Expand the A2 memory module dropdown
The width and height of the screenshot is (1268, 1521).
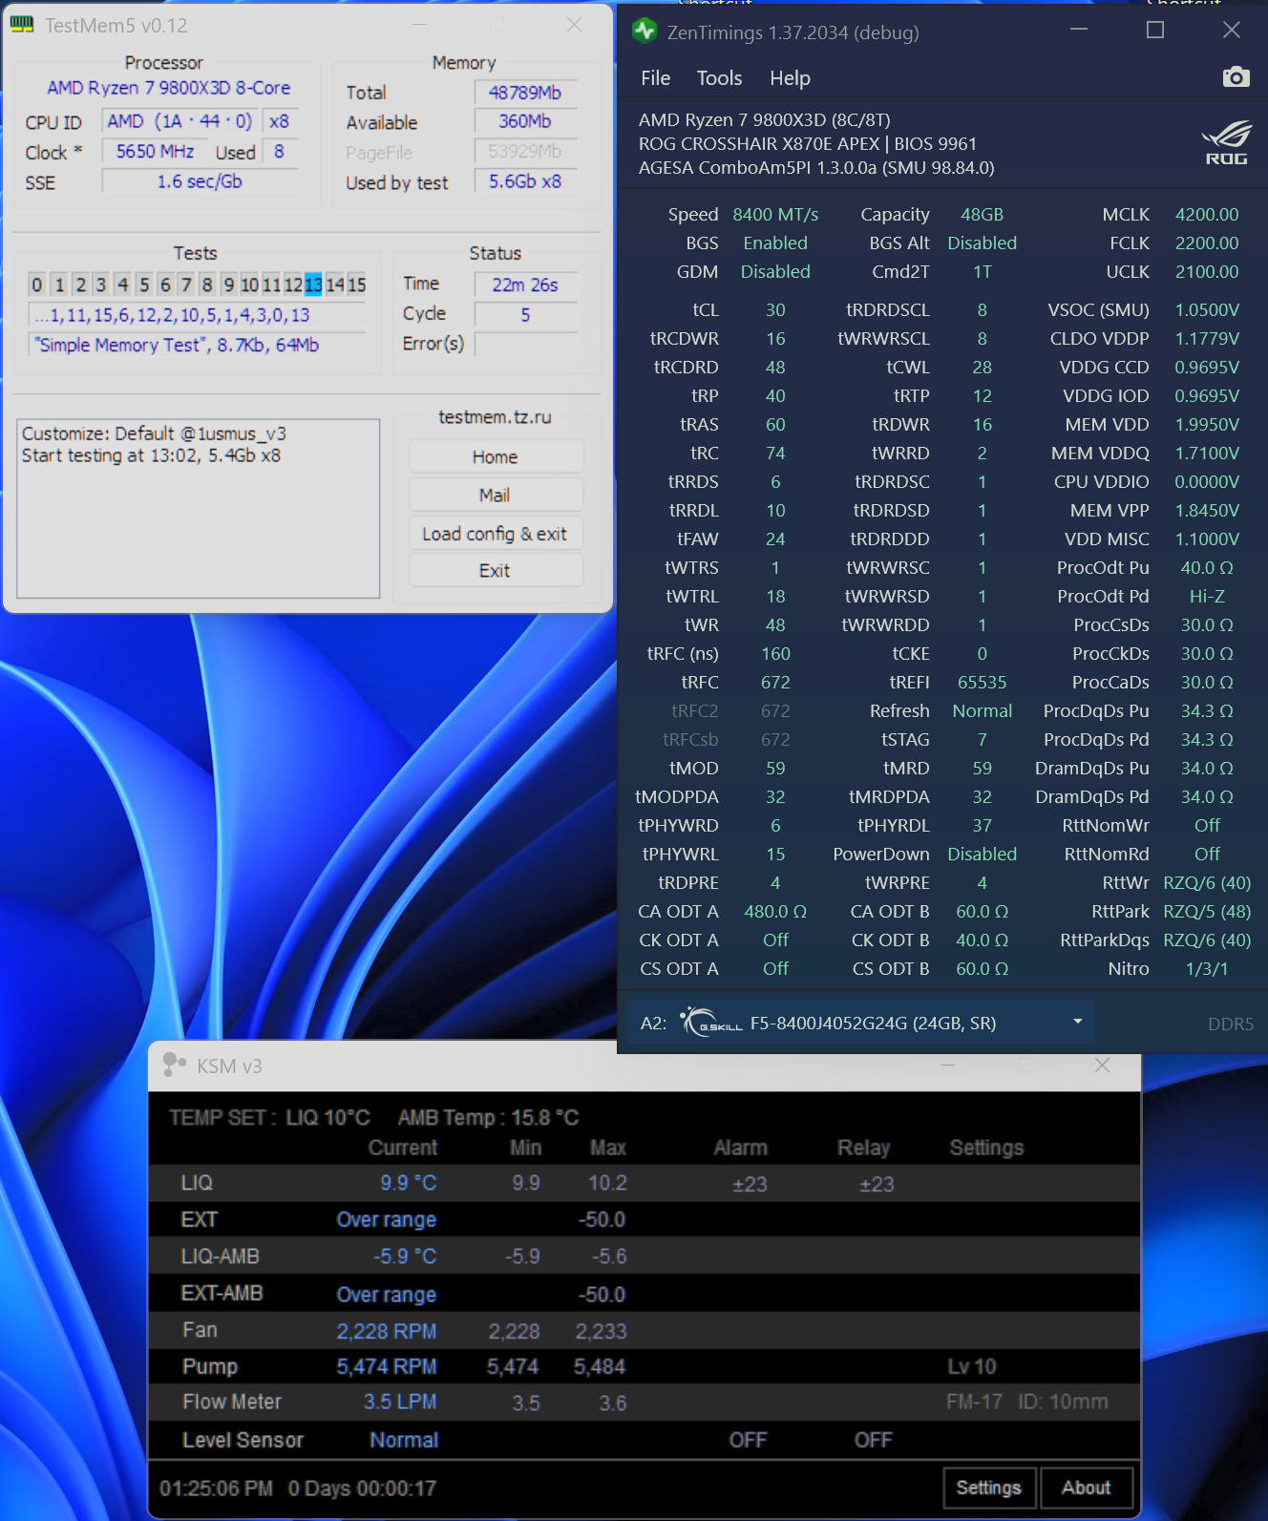(1078, 1022)
